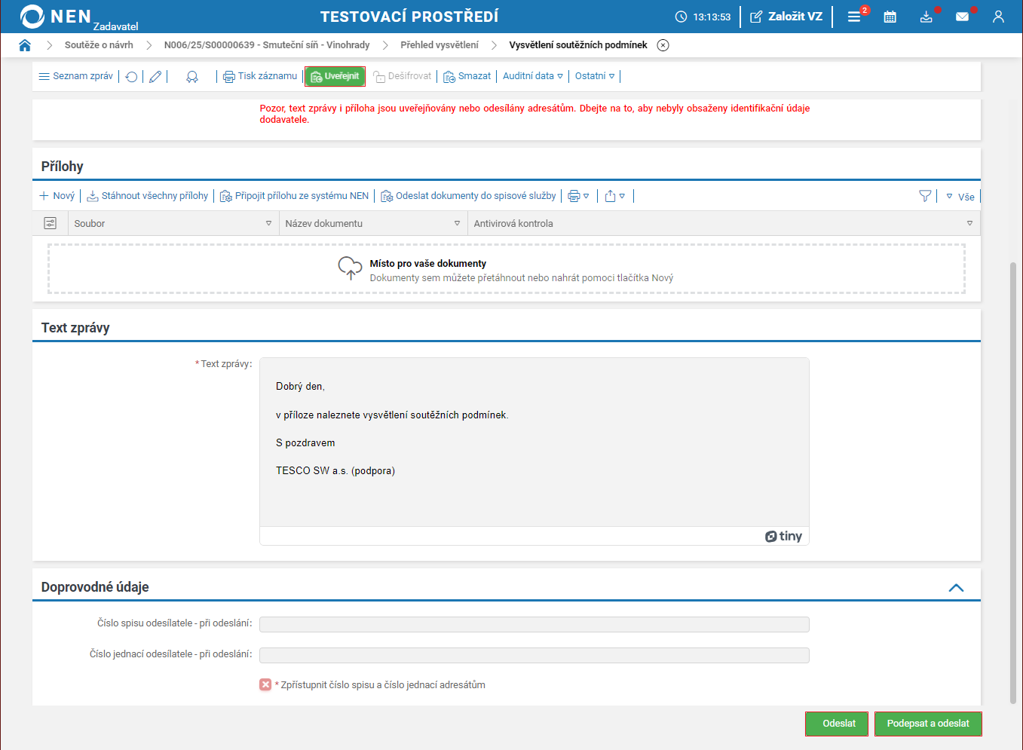Go to home via house icon
The width and height of the screenshot is (1023, 750).
click(x=25, y=45)
